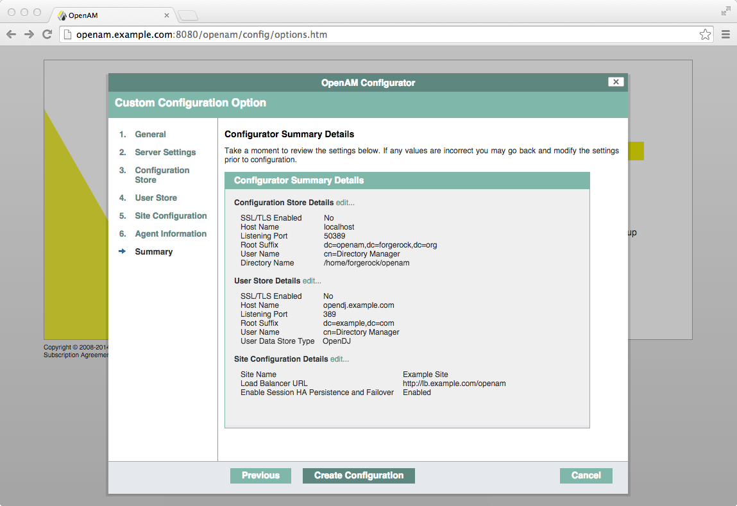Click the macOS red close window button
Viewport: 737px width, 506px height.
[x=12, y=12]
